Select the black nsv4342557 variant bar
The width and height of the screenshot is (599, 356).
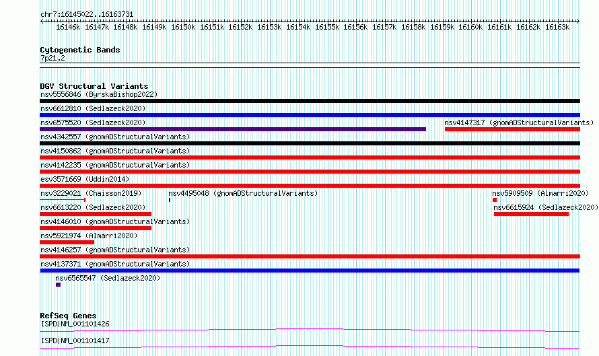pos(310,143)
